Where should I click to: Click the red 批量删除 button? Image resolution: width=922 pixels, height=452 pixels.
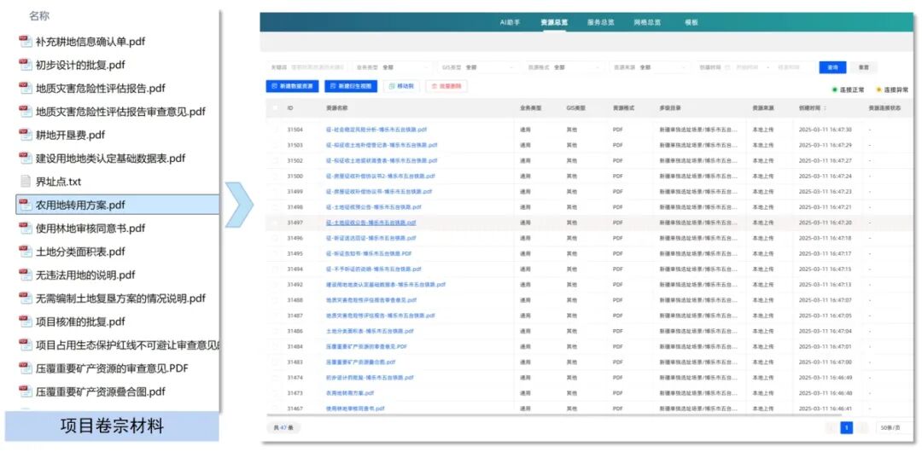(446, 86)
